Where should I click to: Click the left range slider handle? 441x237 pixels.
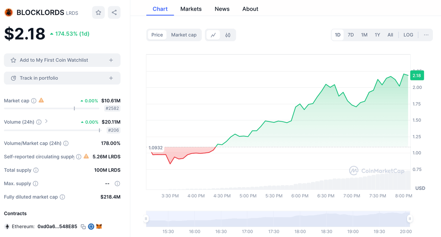[x=146, y=219]
